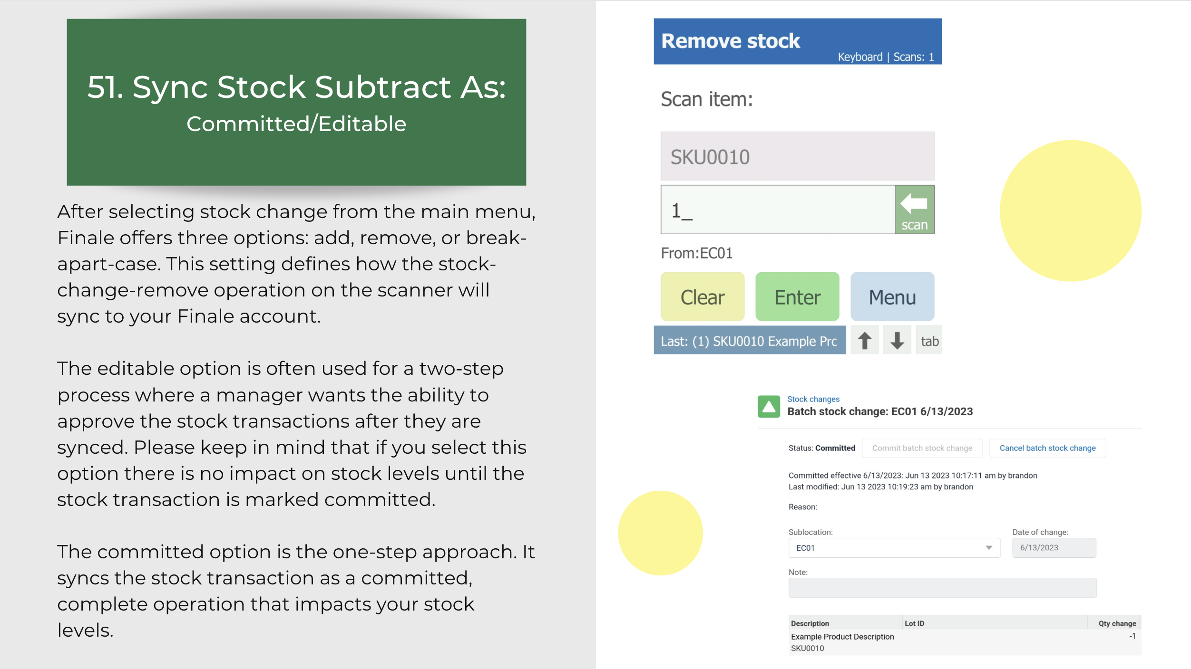The image size is (1191, 669).
Task: Click the quantity input showing 1_
Action: click(x=778, y=210)
